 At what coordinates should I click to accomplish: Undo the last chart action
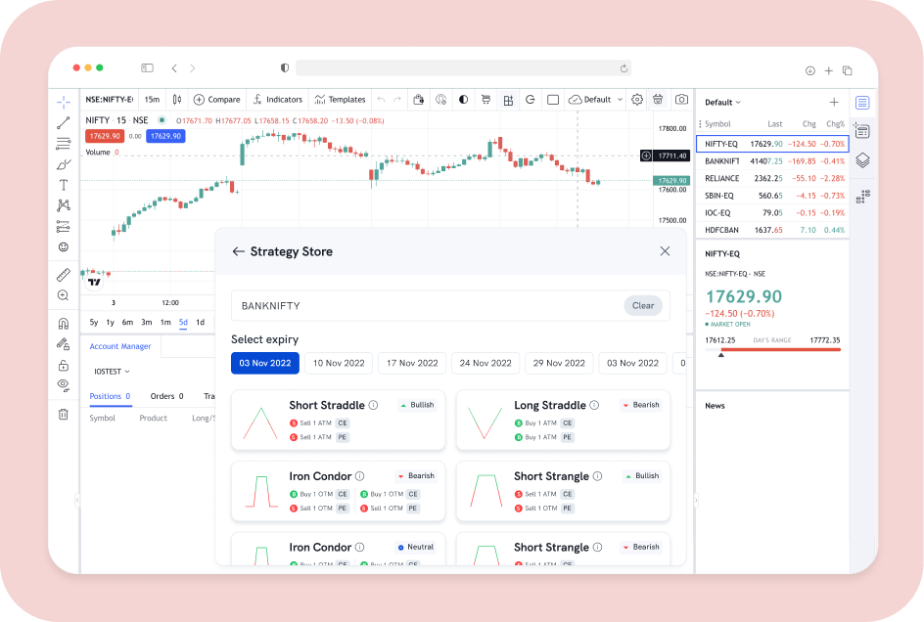[x=382, y=100]
